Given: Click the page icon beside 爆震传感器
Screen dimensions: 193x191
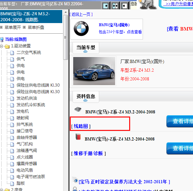Looking at the screenshot, I should point(12,164).
